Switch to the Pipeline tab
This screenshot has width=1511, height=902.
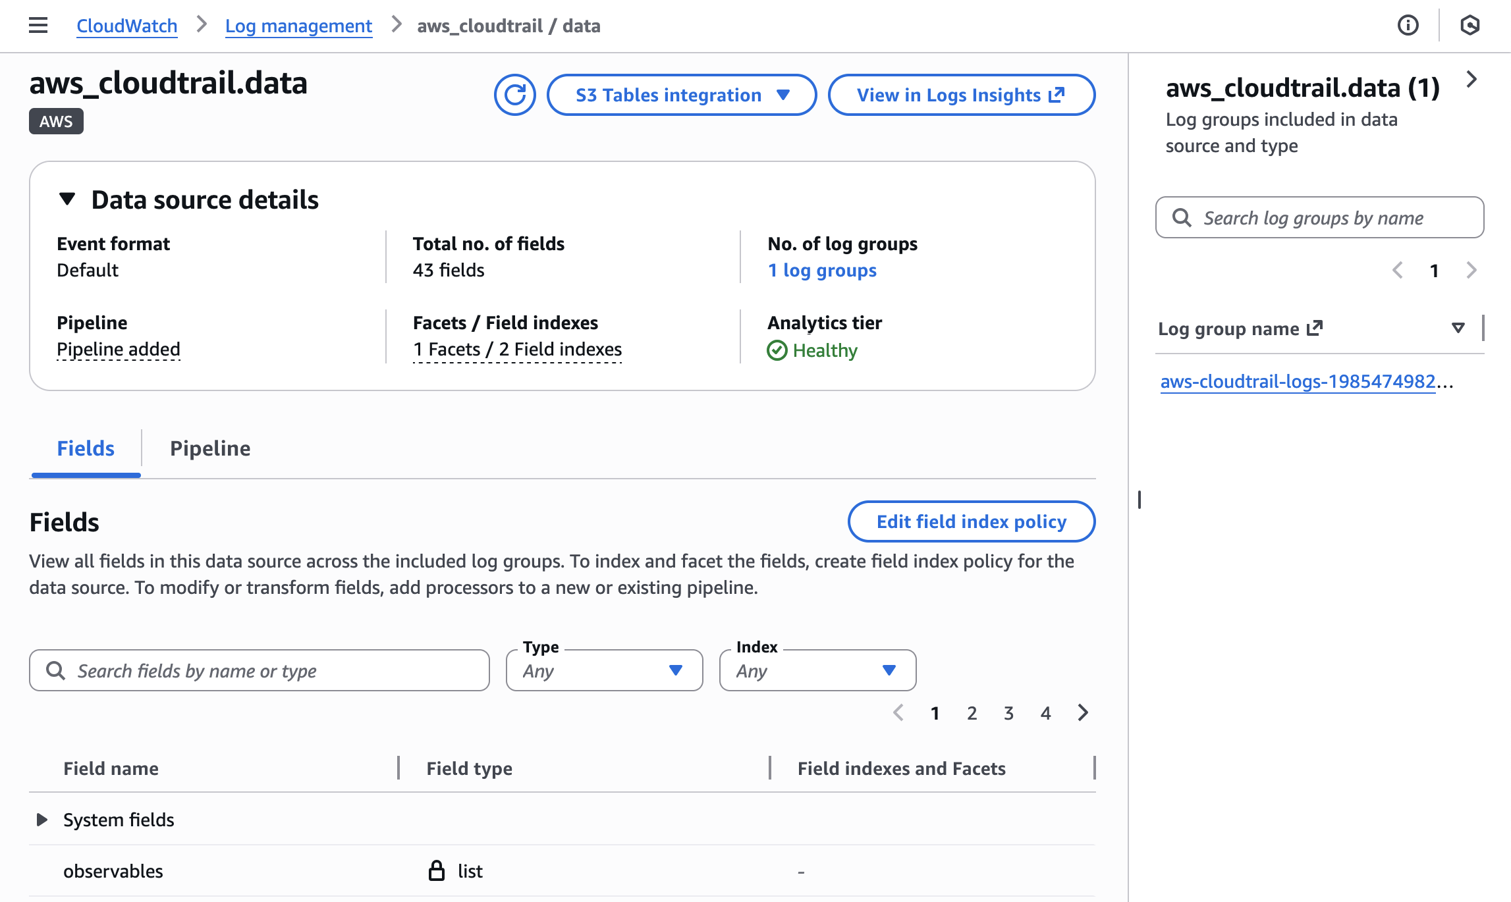(x=210, y=448)
